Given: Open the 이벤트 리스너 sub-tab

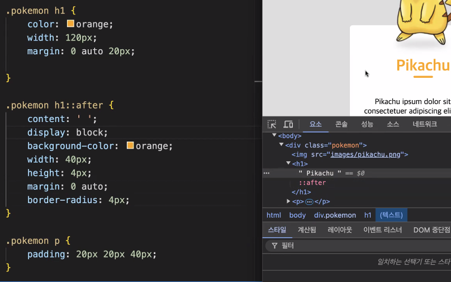Looking at the screenshot, I should pos(383,230).
